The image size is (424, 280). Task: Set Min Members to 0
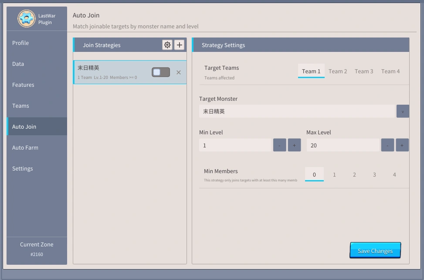314,174
